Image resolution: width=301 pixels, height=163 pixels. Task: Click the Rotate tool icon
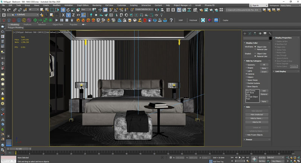point(68,10)
